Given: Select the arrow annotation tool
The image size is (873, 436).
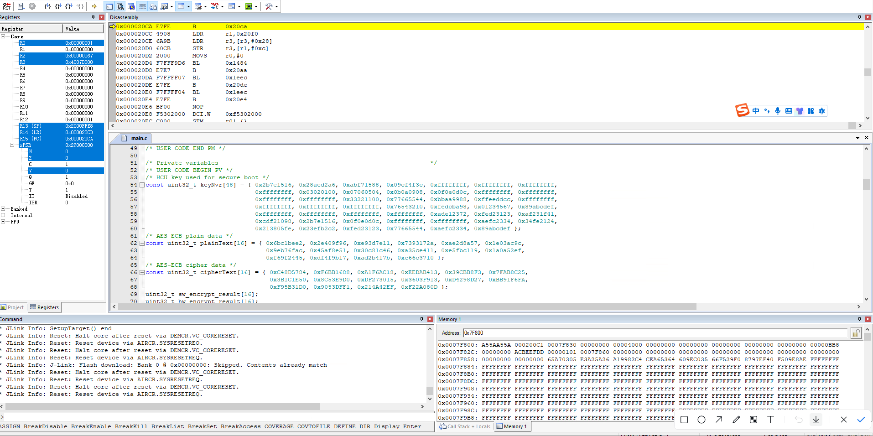Looking at the screenshot, I should [719, 420].
